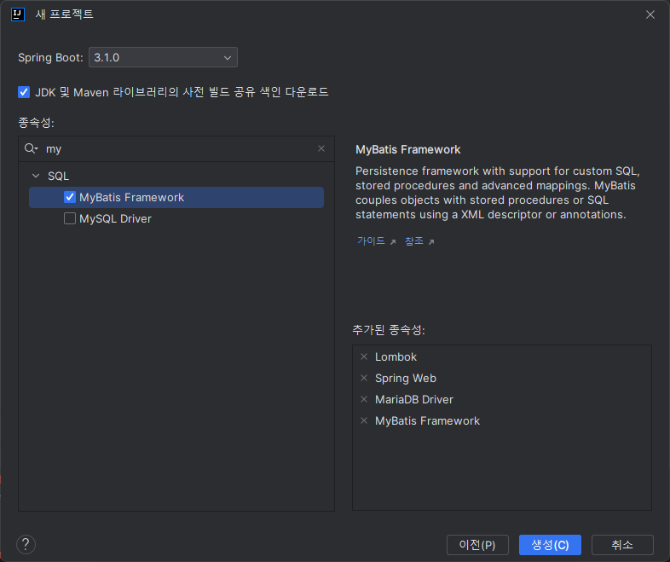Click the search magnifier icon in dependency filter
This screenshot has height=562, width=670.
(32, 148)
